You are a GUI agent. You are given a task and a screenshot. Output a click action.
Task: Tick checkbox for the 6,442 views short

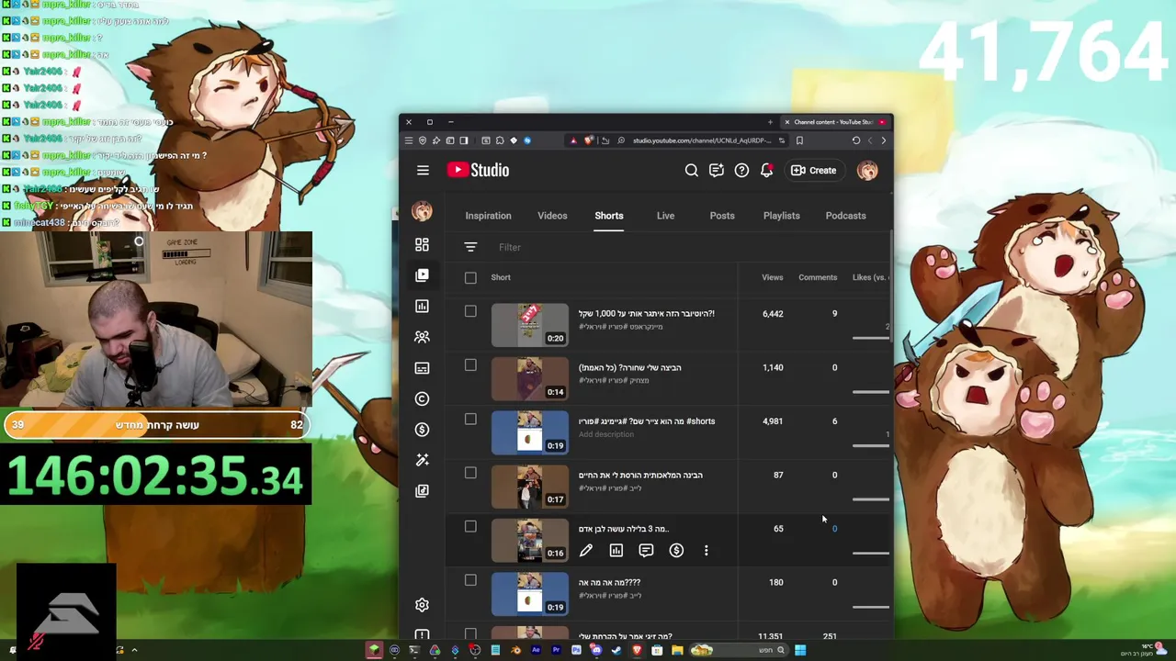click(x=470, y=311)
